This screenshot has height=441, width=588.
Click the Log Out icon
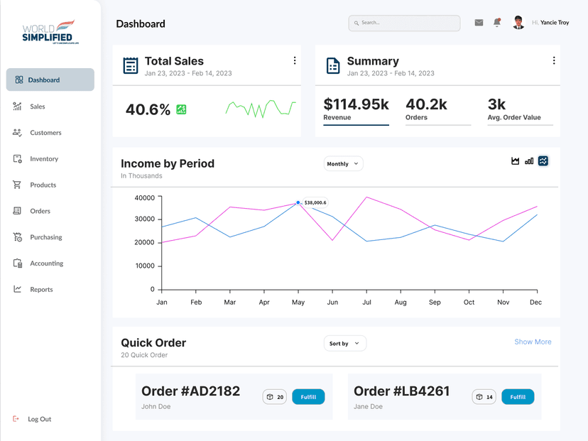16,419
